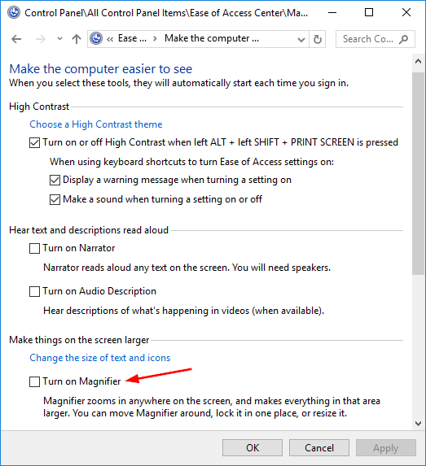This screenshot has height=466, width=426.
Task: Go back with the back arrow
Action: [x=16, y=39]
